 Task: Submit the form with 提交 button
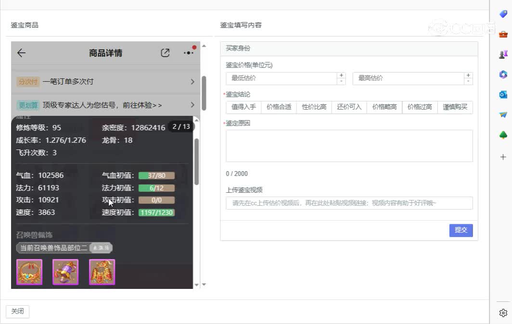coord(461,230)
